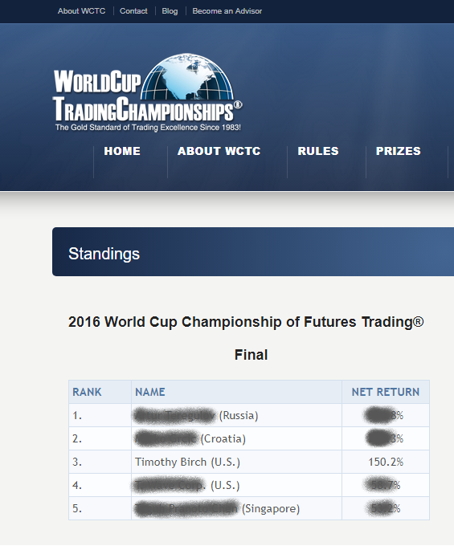This screenshot has width=454, height=546.
Task: Select the RULES navigation item
Action: click(318, 151)
